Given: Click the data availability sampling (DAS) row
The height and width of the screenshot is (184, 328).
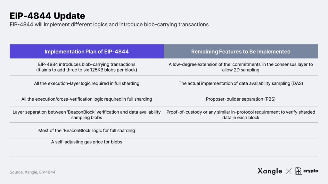Looking at the screenshot, I should (x=241, y=83).
